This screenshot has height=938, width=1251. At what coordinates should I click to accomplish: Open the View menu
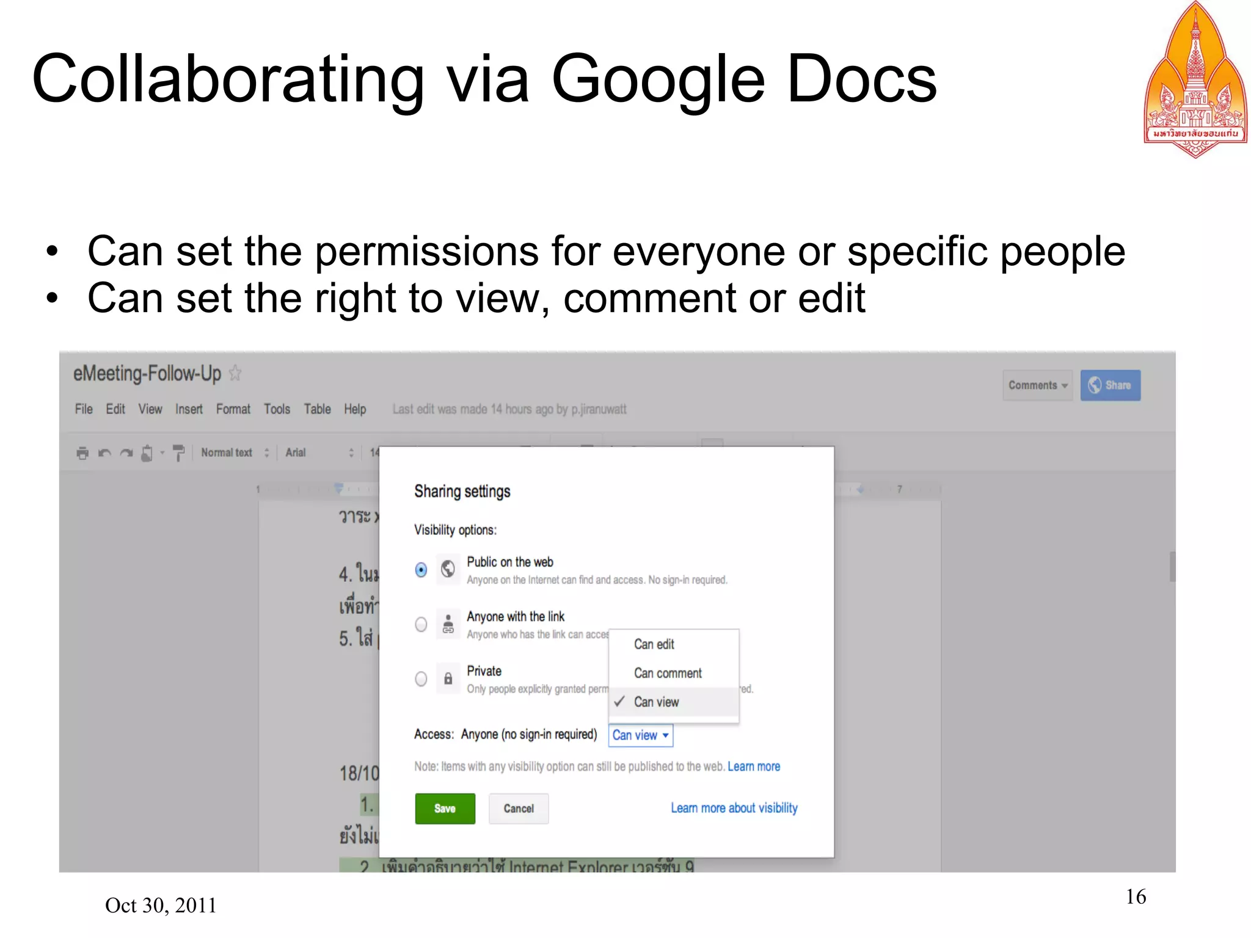coord(150,409)
